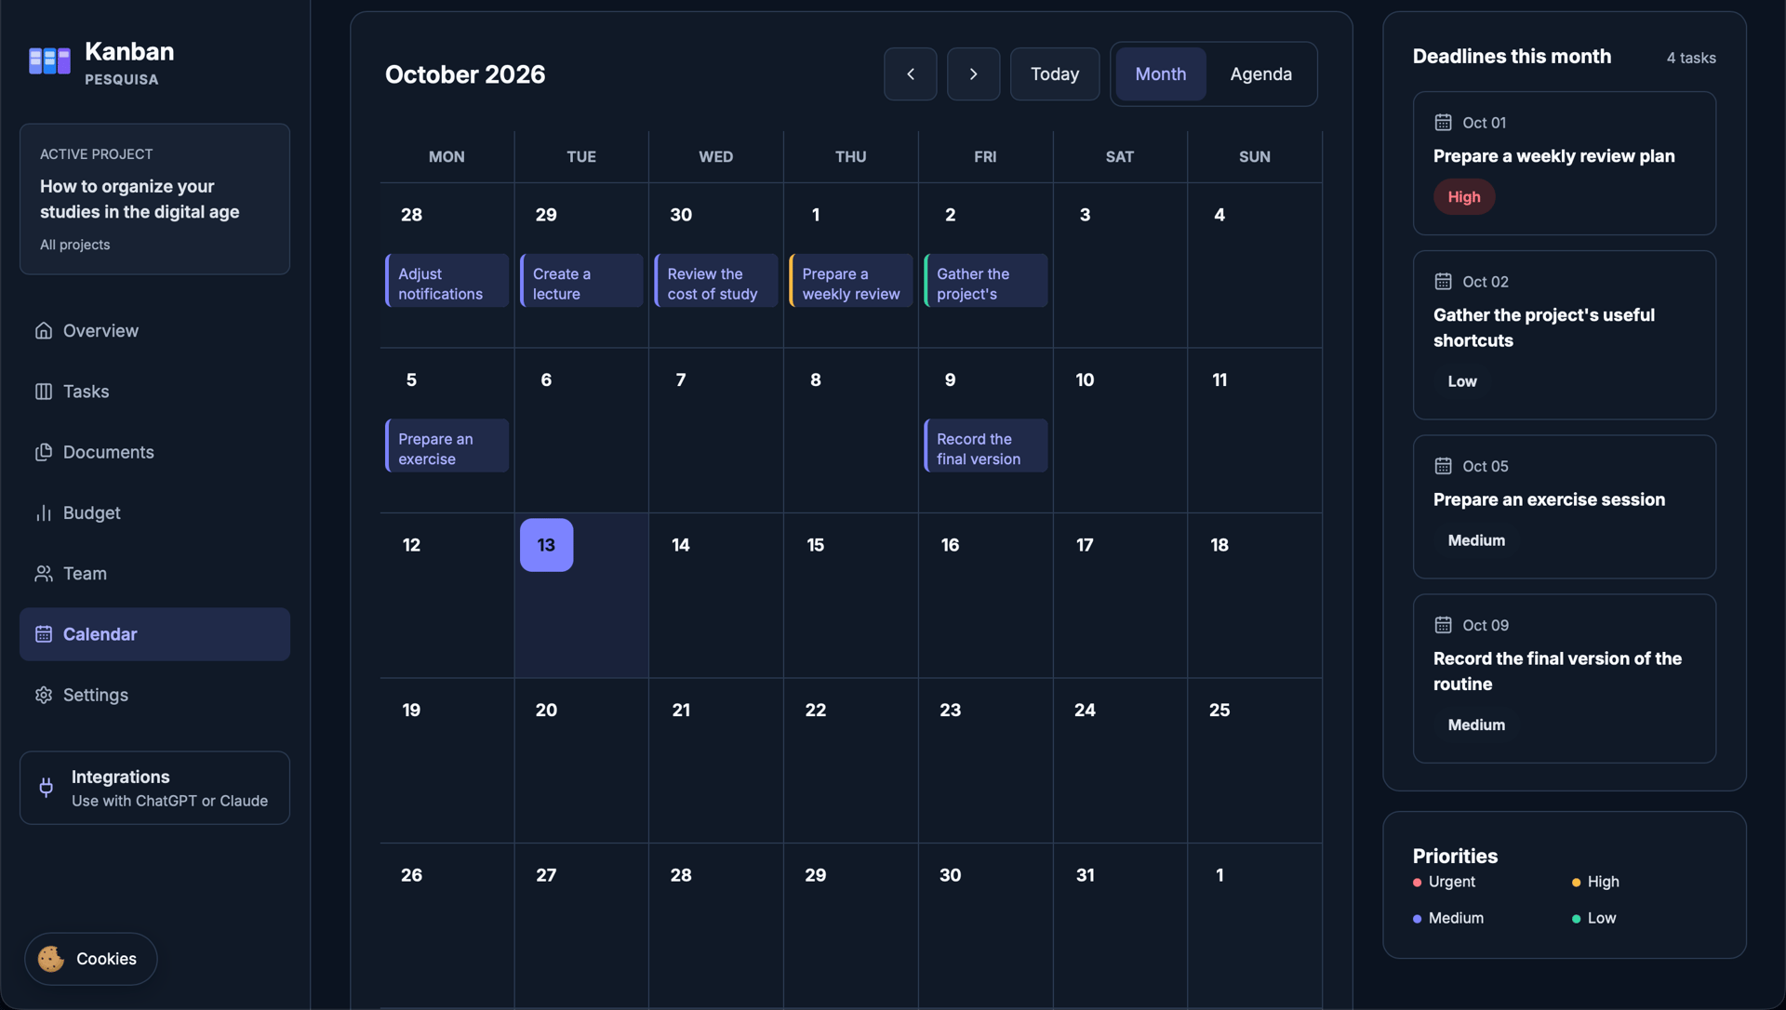Click calendar icon beside Oct 09
This screenshot has height=1010, width=1786.
click(x=1443, y=625)
